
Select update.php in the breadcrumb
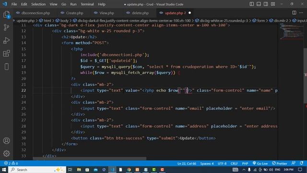pos(25,21)
